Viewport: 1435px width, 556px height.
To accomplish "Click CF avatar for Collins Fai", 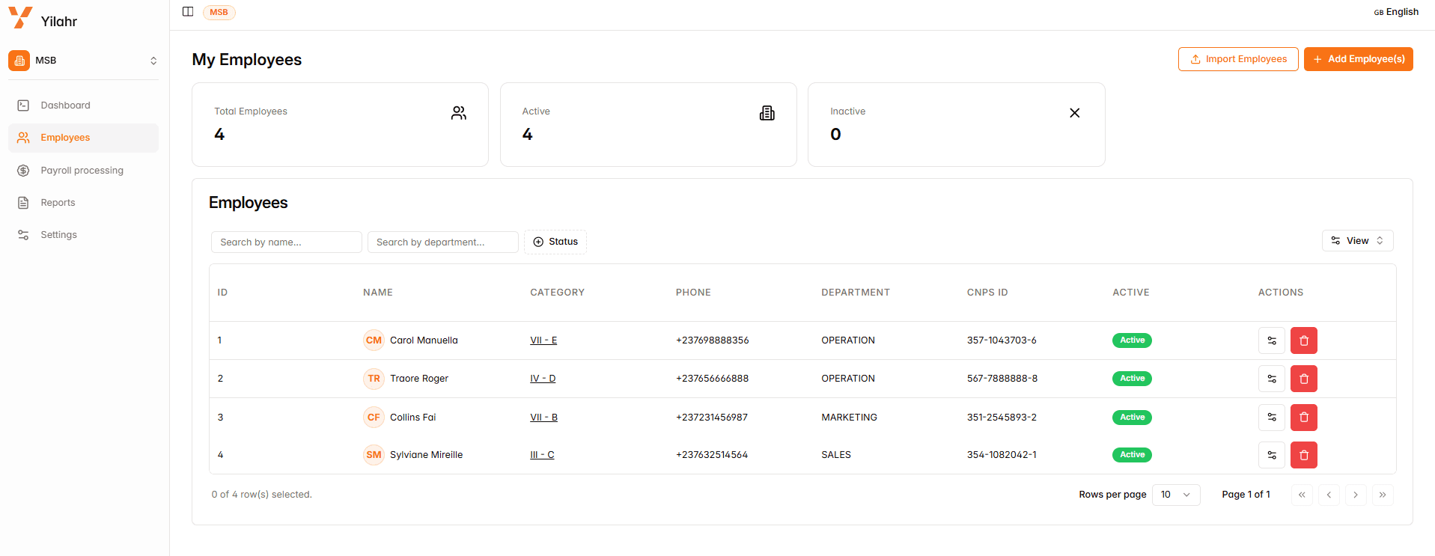I will click(374, 417).
